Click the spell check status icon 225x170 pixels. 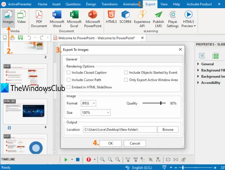click(x=127, y=167)
